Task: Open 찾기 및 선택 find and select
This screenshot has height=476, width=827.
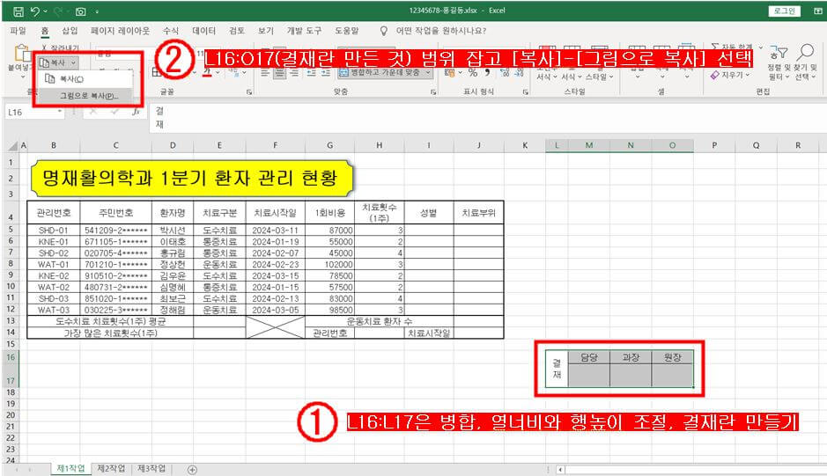Action: (805, 62)
